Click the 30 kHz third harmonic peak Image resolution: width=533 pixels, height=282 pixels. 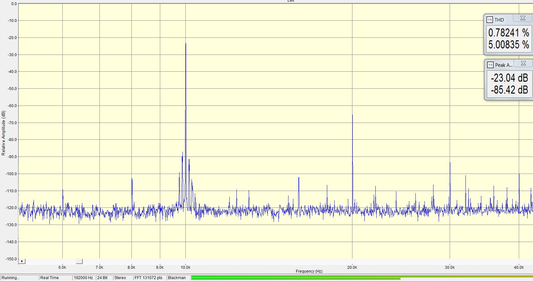click(450, 163)
